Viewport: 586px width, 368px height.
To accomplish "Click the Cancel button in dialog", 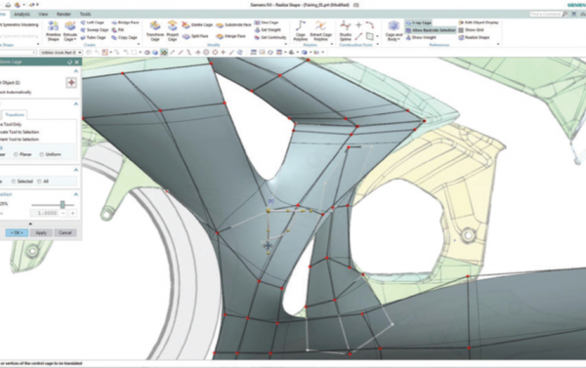I will tap(65, 232).
